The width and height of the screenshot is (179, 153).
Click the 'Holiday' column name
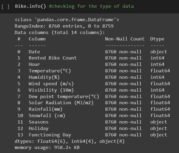pyautogui.click(x=39, y=128)
